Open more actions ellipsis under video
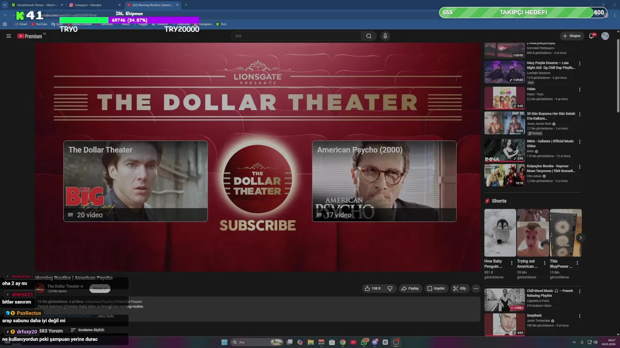This screenshot has height=348, width=620. point(476,289)
